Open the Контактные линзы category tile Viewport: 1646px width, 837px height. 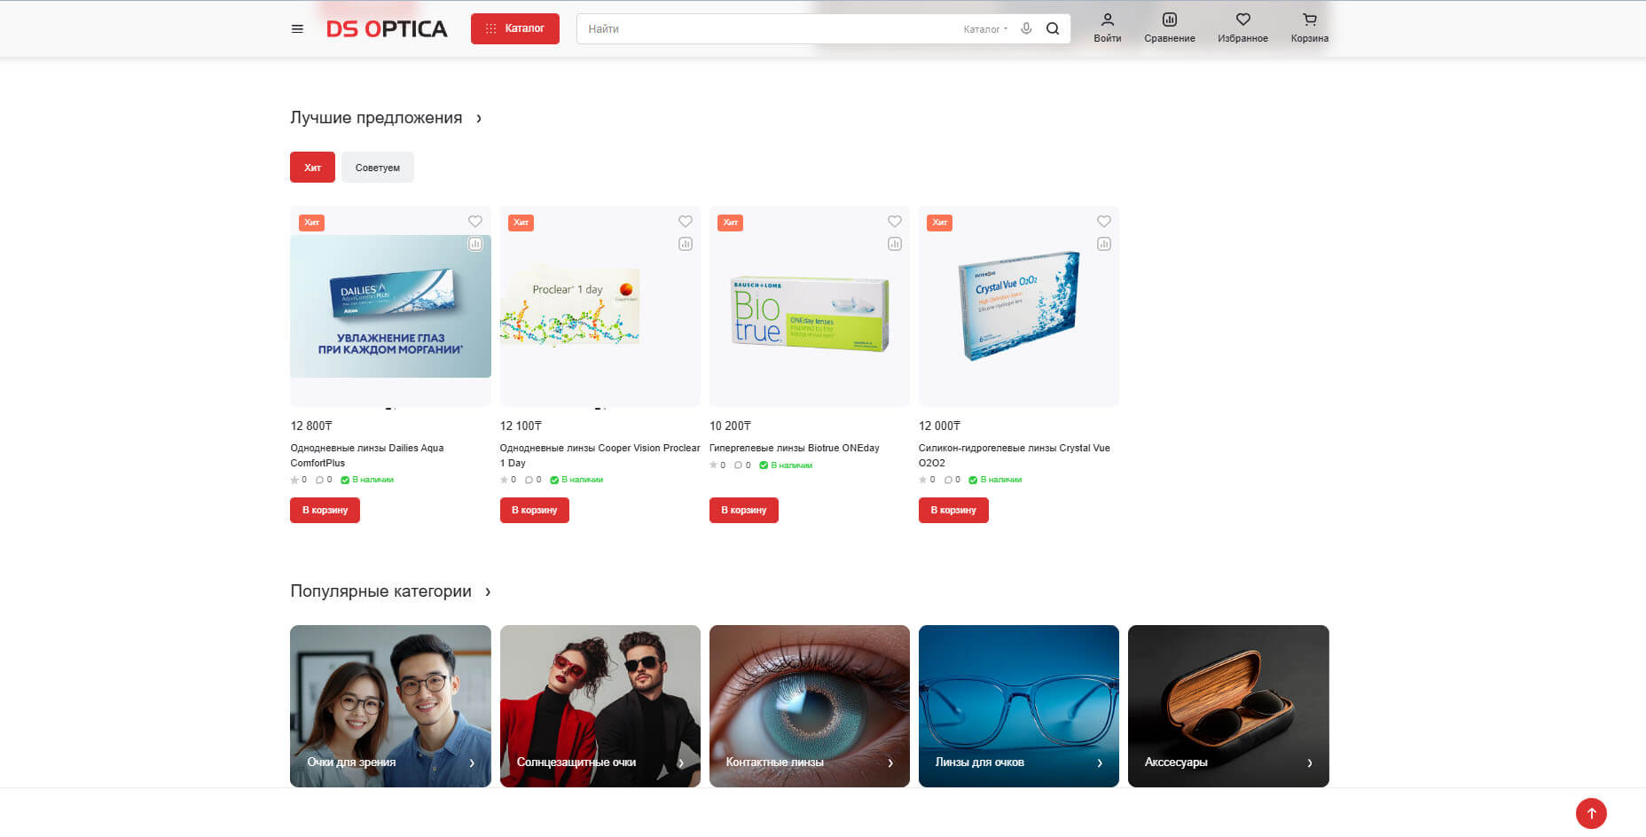coord(809,706)
